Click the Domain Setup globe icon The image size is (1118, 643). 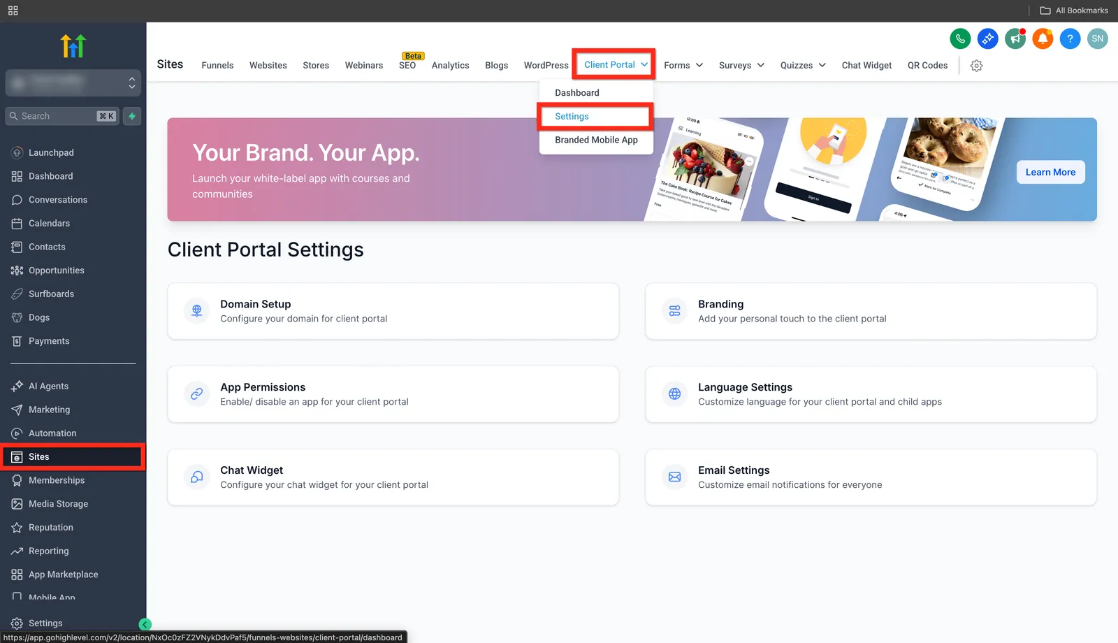[x=197, y=311]
